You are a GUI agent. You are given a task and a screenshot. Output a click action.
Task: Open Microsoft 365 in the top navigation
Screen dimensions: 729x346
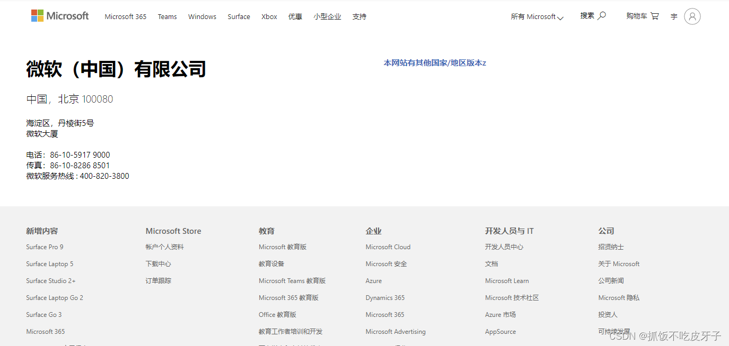pos(126,17)
